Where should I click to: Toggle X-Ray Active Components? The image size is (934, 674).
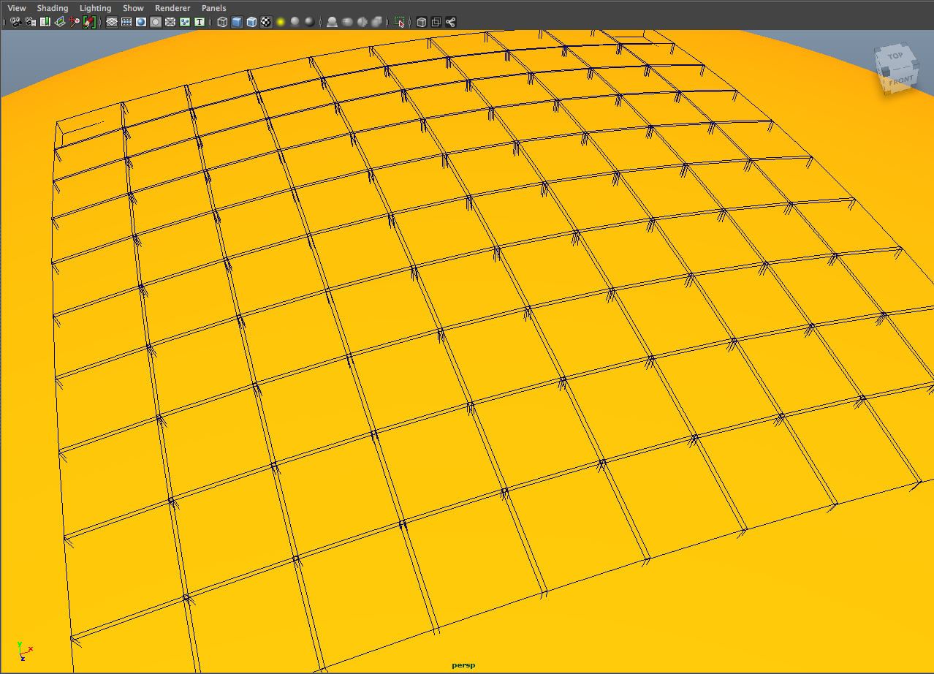point(436,22)
